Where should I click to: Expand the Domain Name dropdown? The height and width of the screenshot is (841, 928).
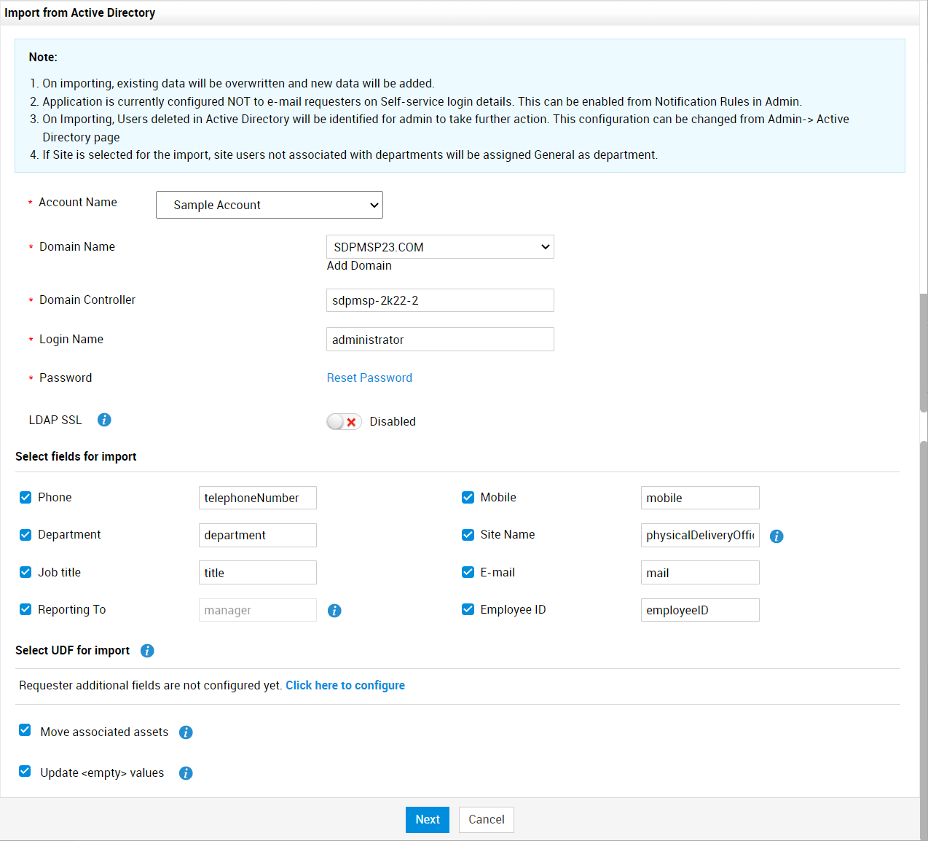[x=440, y=247]
